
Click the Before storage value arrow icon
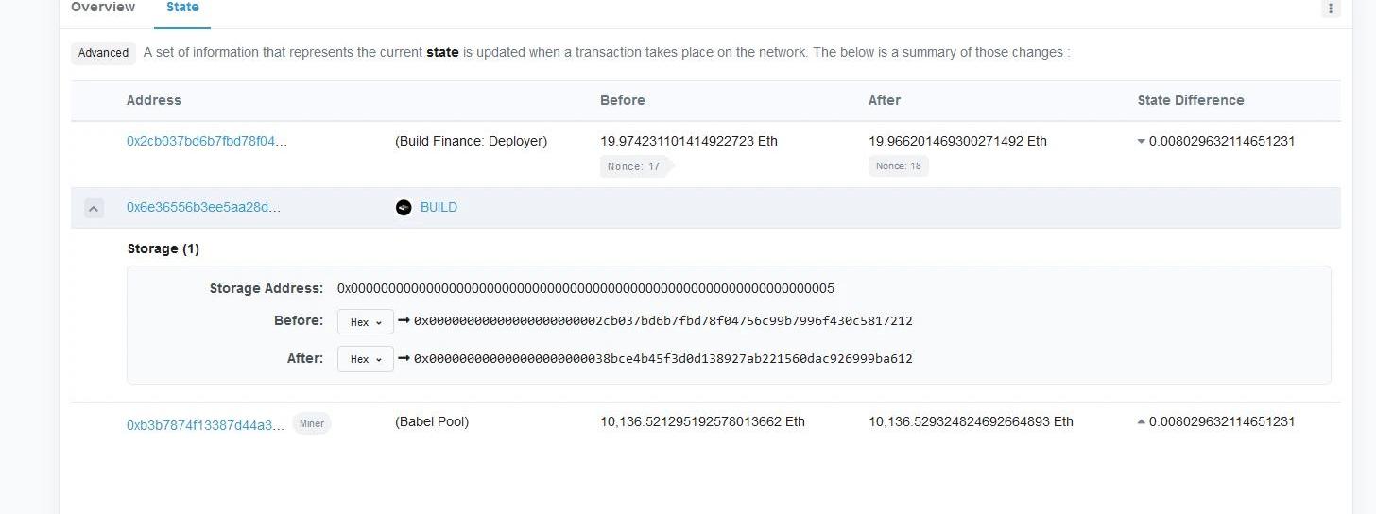click(x=404, y=320)
